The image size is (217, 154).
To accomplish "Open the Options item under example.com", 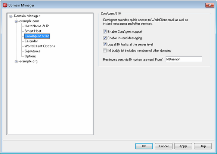I will [31, 56].
